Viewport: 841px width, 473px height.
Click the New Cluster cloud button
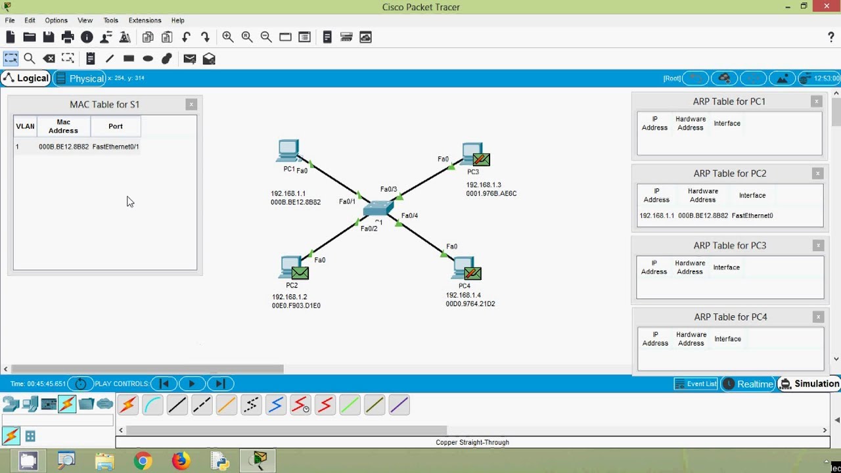point(724,79)
